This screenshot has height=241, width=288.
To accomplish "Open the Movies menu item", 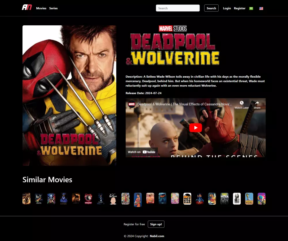I will [41, 8].
